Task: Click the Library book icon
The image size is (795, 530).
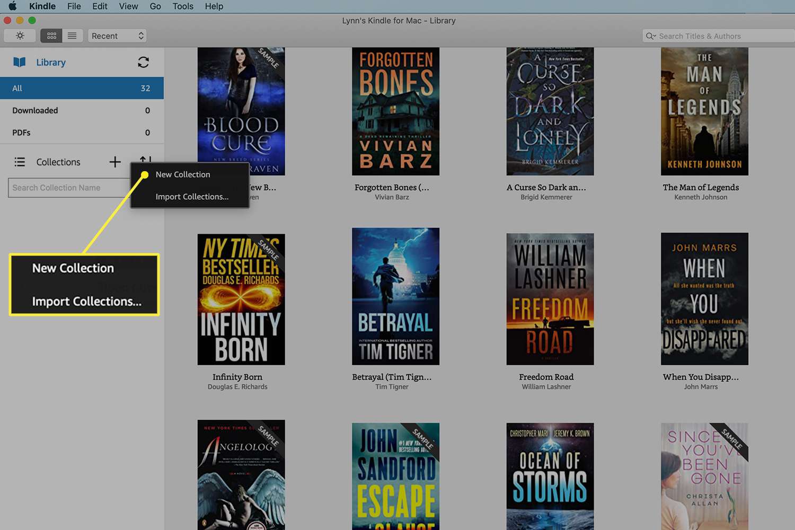Action: pyautogui.click(x=20, y=62)
